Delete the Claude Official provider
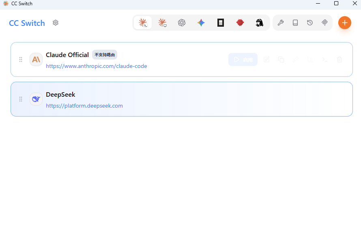This screenshot has width=361, height=250. [340, 60]
